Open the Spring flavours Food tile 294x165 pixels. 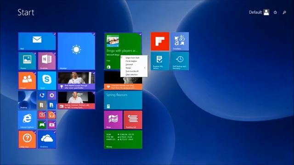pyautogui.click(x=123, y=100)
